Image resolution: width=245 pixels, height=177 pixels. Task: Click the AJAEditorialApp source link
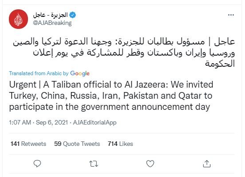pyautogui.click(x=95, y=123)
